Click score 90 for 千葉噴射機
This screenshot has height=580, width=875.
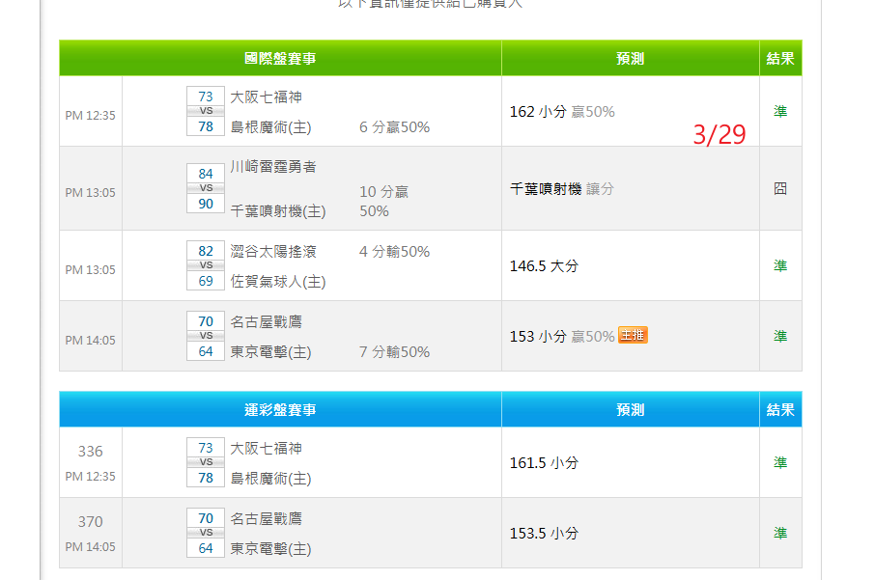206,204
